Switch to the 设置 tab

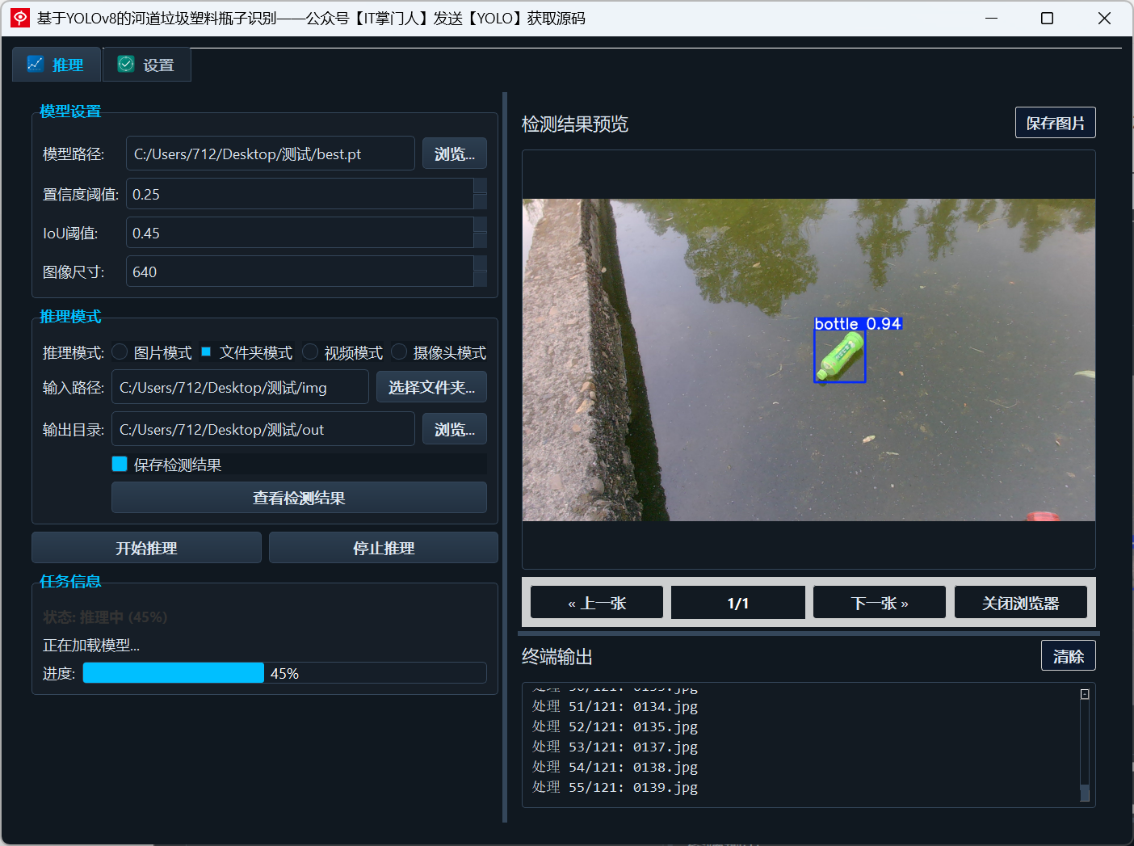(x=147, y=65)
